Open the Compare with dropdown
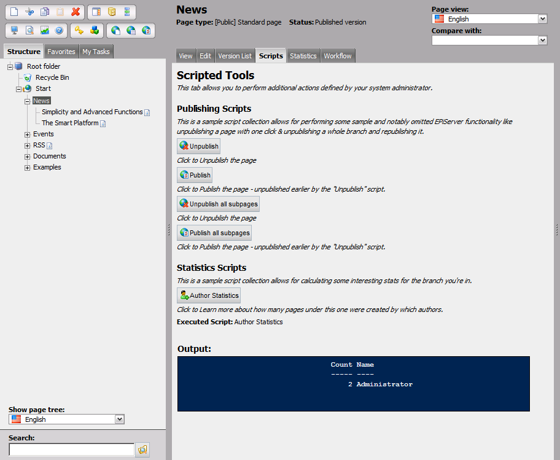The height and width of the screenshot is (460, 560). 542,40
